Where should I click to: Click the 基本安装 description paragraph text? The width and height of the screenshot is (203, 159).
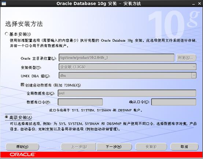click(x=103, y=43)
